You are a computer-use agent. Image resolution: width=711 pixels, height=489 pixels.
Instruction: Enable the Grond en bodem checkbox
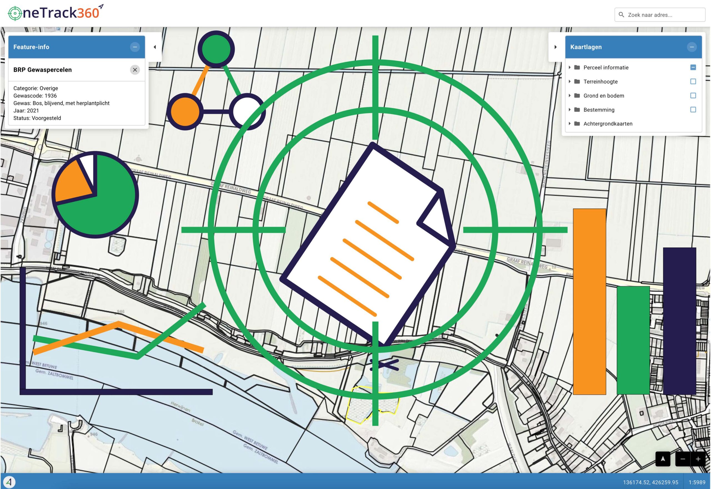click(x=693, y=96)
